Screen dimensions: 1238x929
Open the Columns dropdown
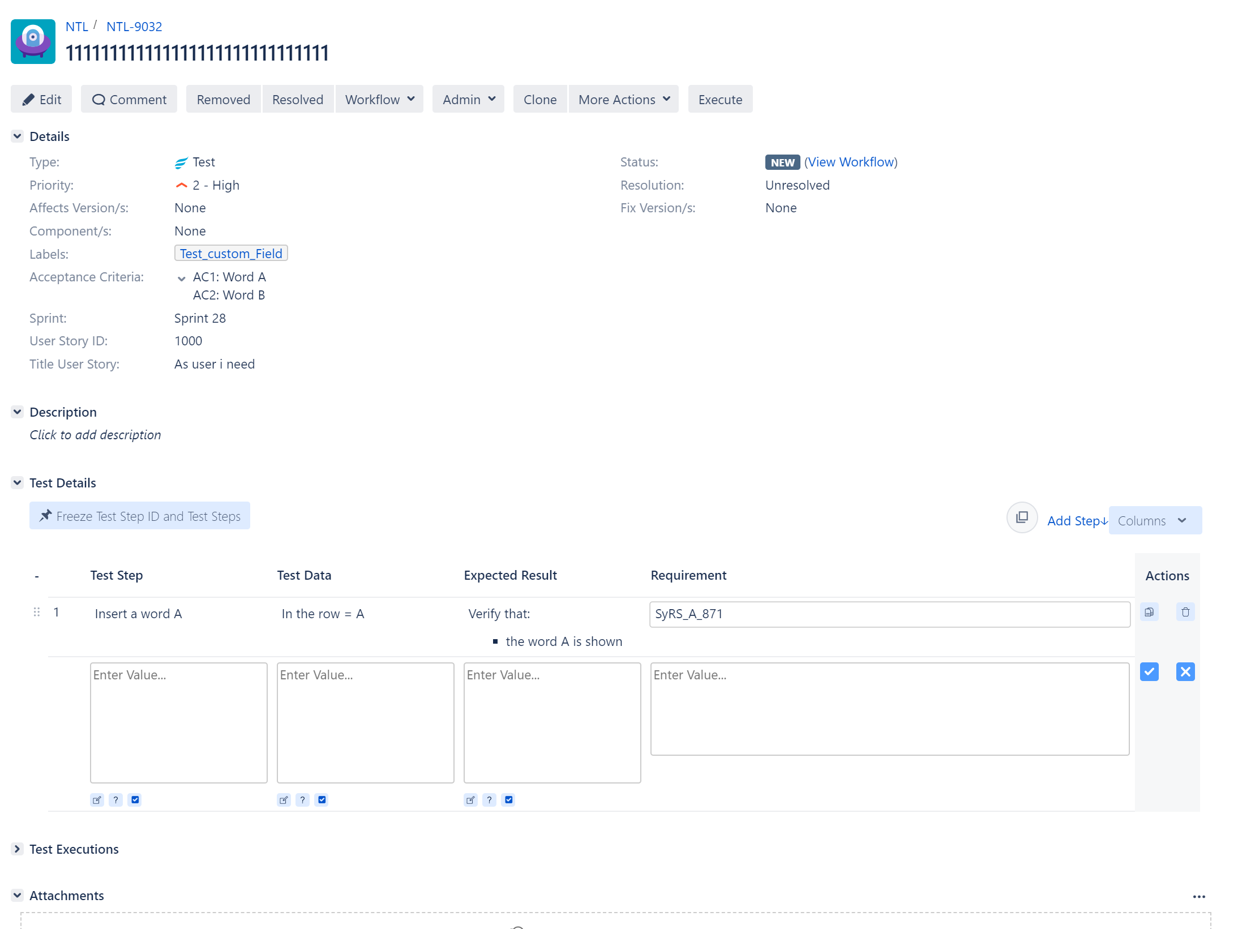tap(1155, 521)
